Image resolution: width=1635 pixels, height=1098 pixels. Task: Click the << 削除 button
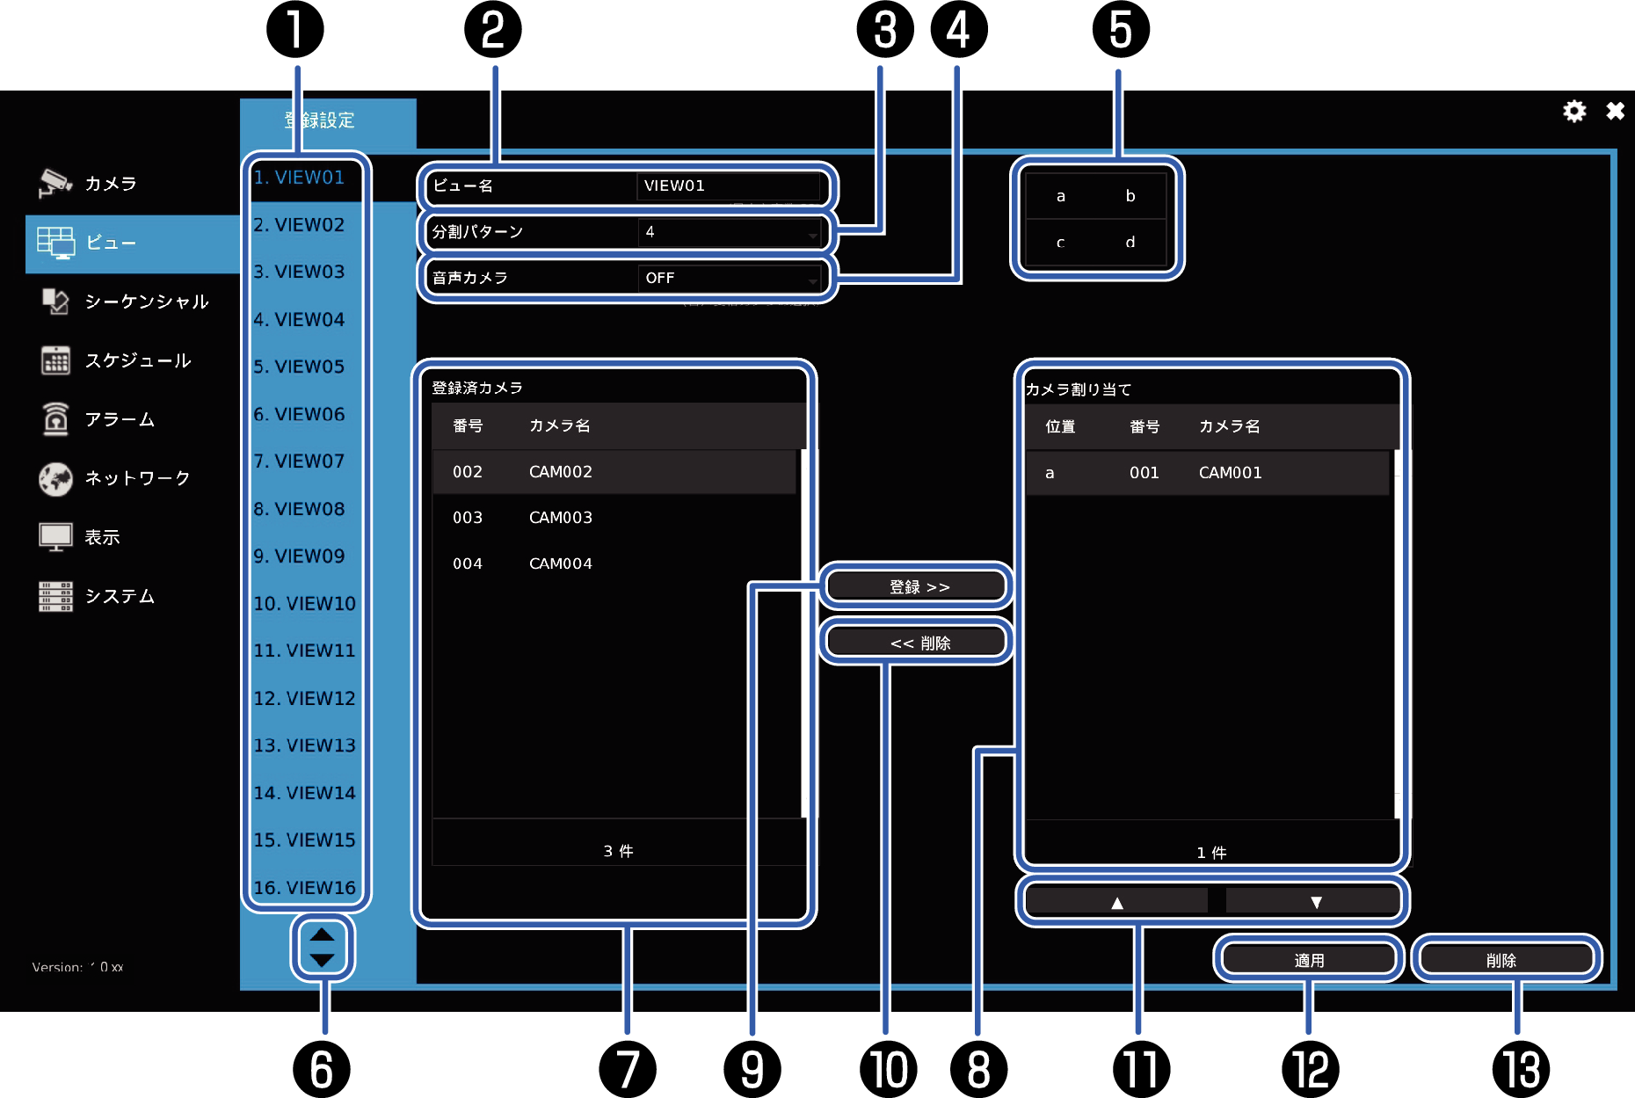917,643
